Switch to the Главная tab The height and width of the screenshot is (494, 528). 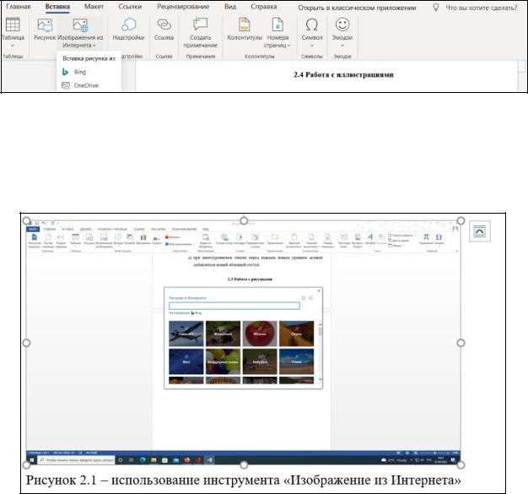coord(19,7)
